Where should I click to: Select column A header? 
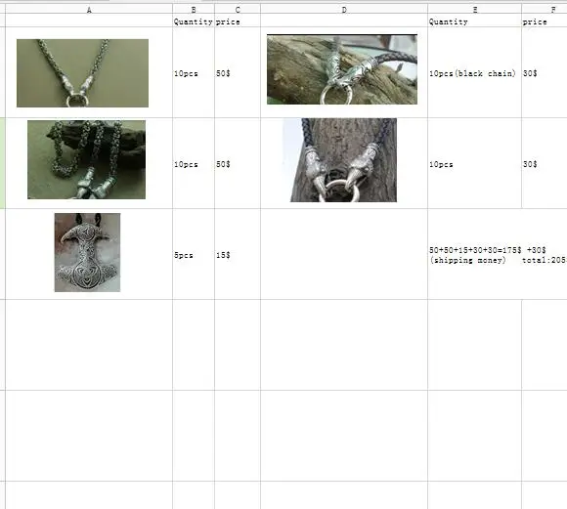(x=89, y=10)
